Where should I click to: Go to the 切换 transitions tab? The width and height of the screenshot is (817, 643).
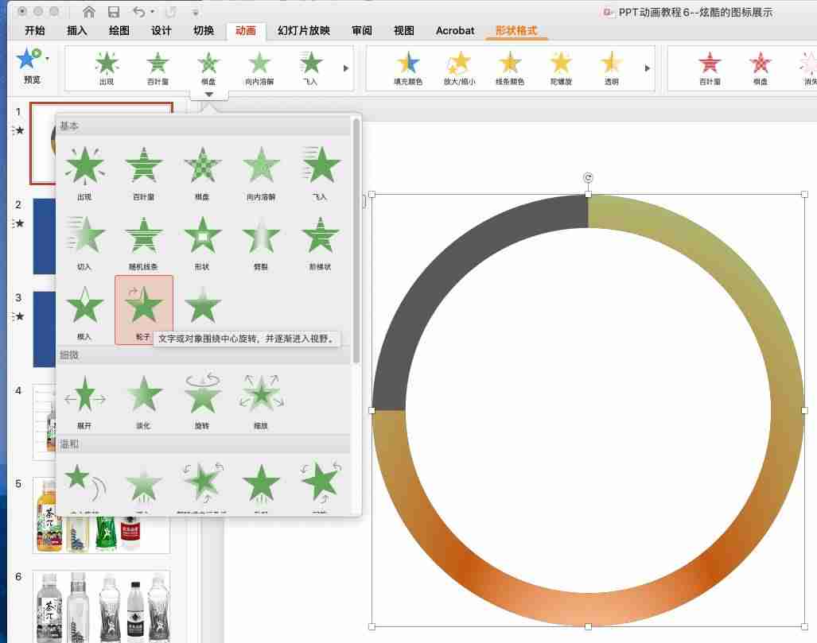click(204, 31)
